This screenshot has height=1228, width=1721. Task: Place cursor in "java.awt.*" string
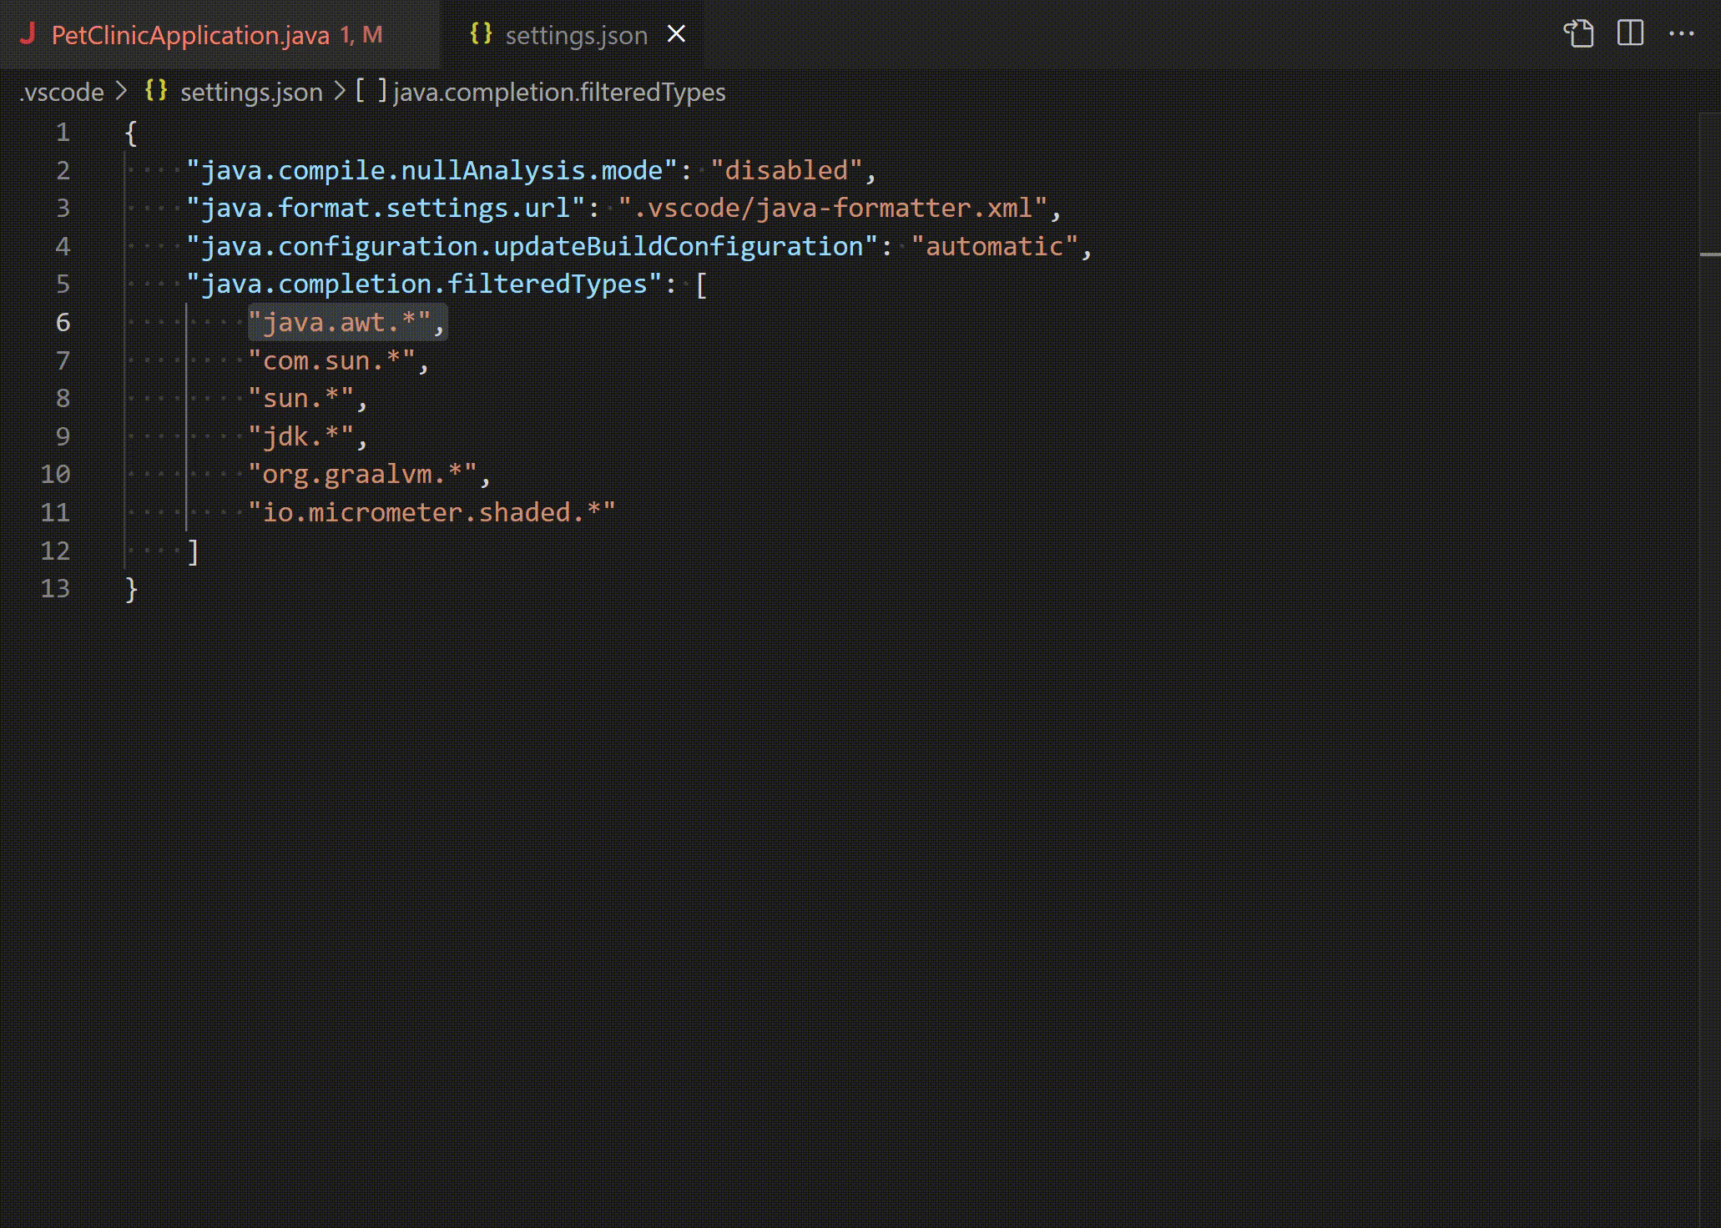(338, 323)
